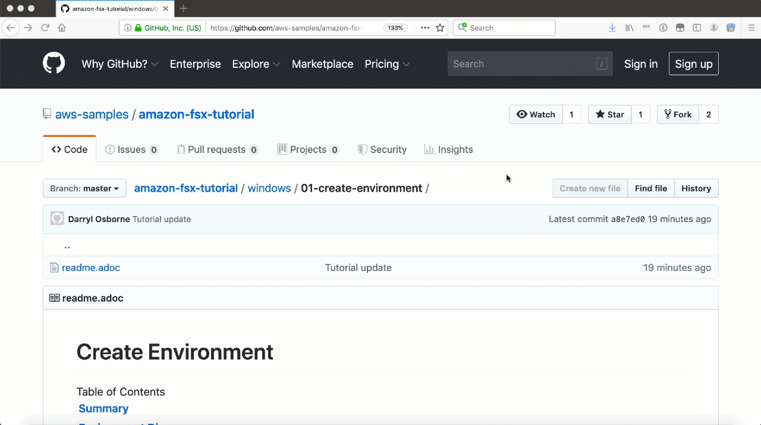
Task: Open the History button
Action: pos(696,188)
